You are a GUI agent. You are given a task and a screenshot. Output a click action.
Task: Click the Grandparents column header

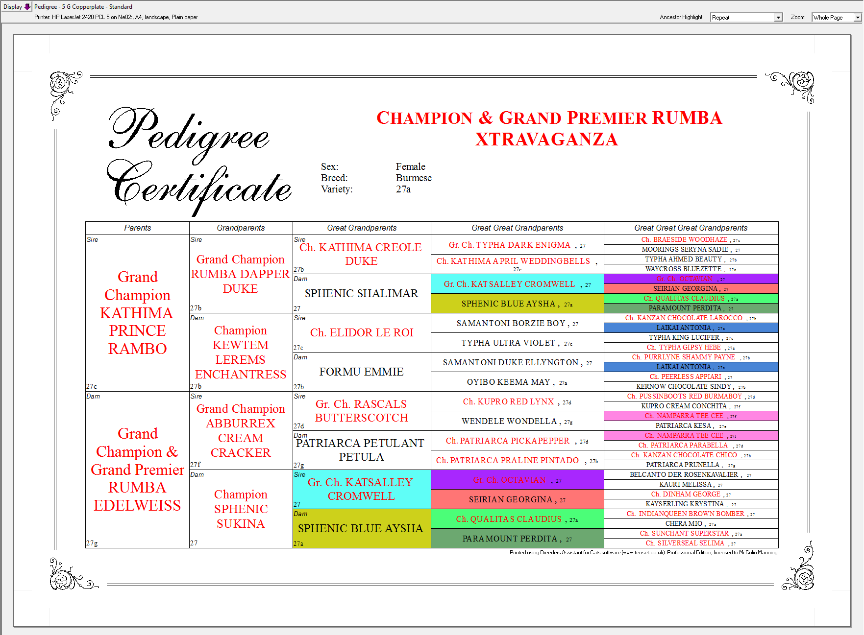pyautogui.click(x=241, y=228)
